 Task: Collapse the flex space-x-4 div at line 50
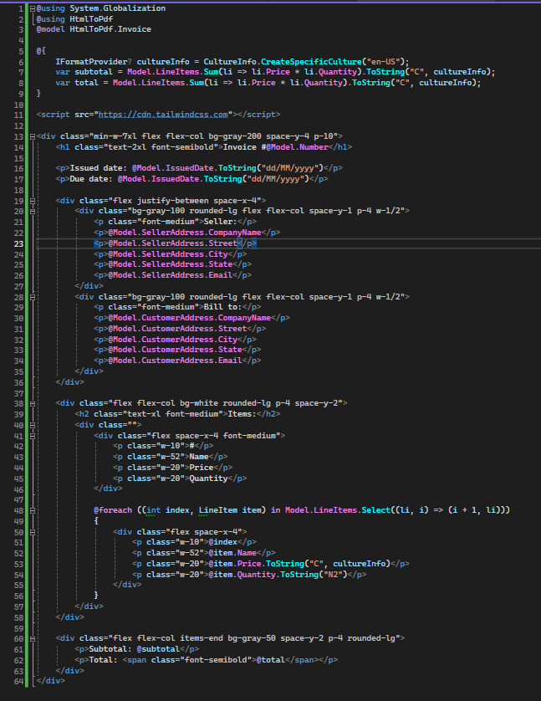(x=32, y=532)
